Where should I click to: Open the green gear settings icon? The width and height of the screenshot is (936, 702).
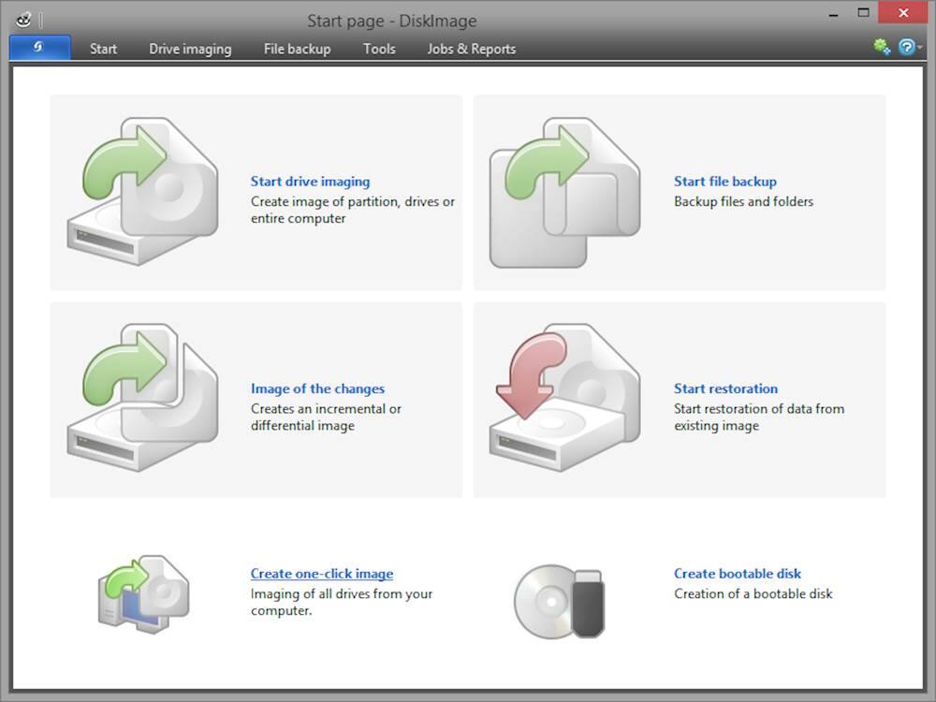click(881, 47)
